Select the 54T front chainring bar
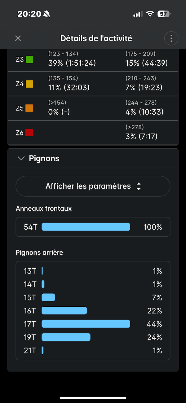The width and height of the screenshot is (186, 403). tap(86, 227)
